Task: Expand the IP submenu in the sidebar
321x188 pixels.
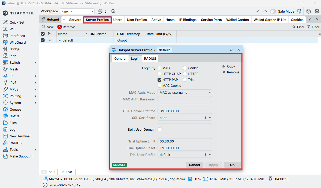Action: click(35, 76)
